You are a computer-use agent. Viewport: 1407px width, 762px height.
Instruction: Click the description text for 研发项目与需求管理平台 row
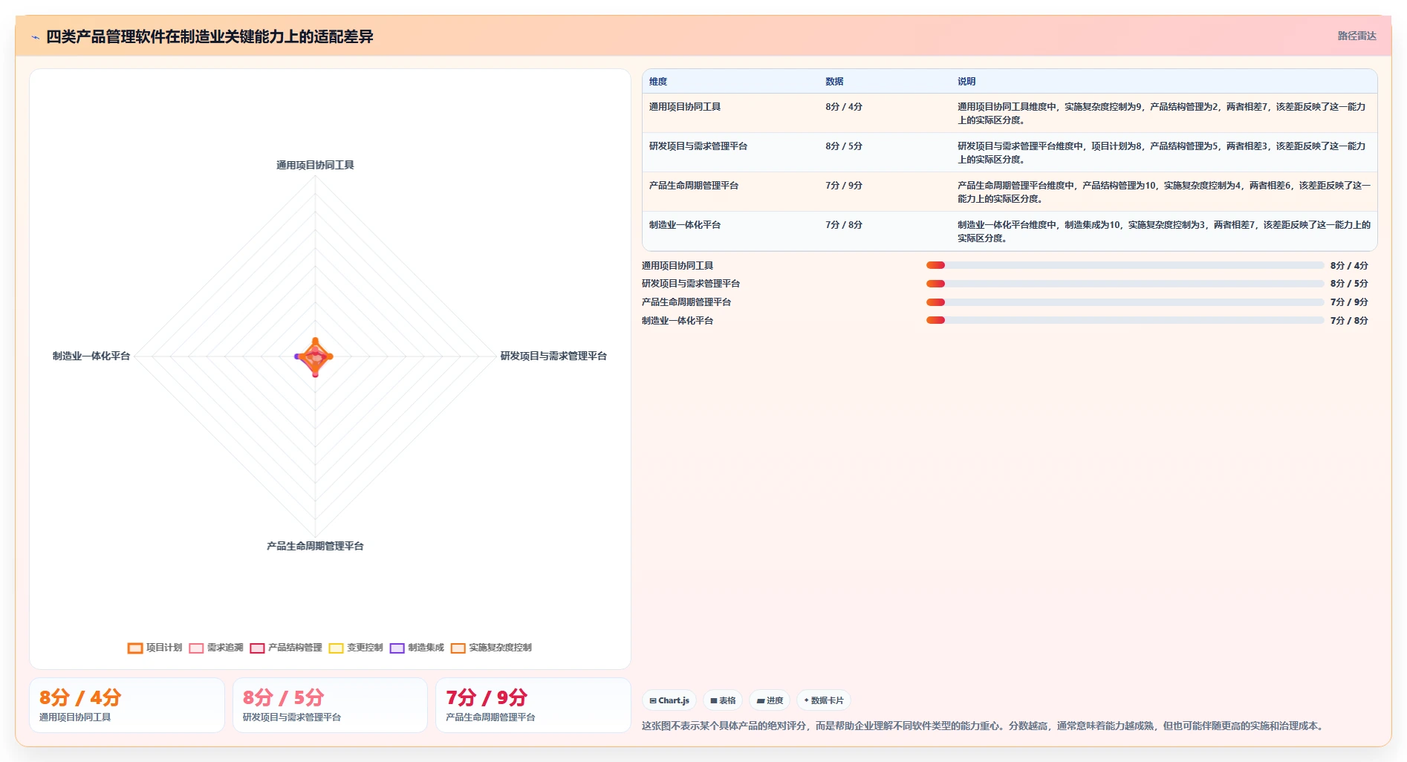point(1162,153)
